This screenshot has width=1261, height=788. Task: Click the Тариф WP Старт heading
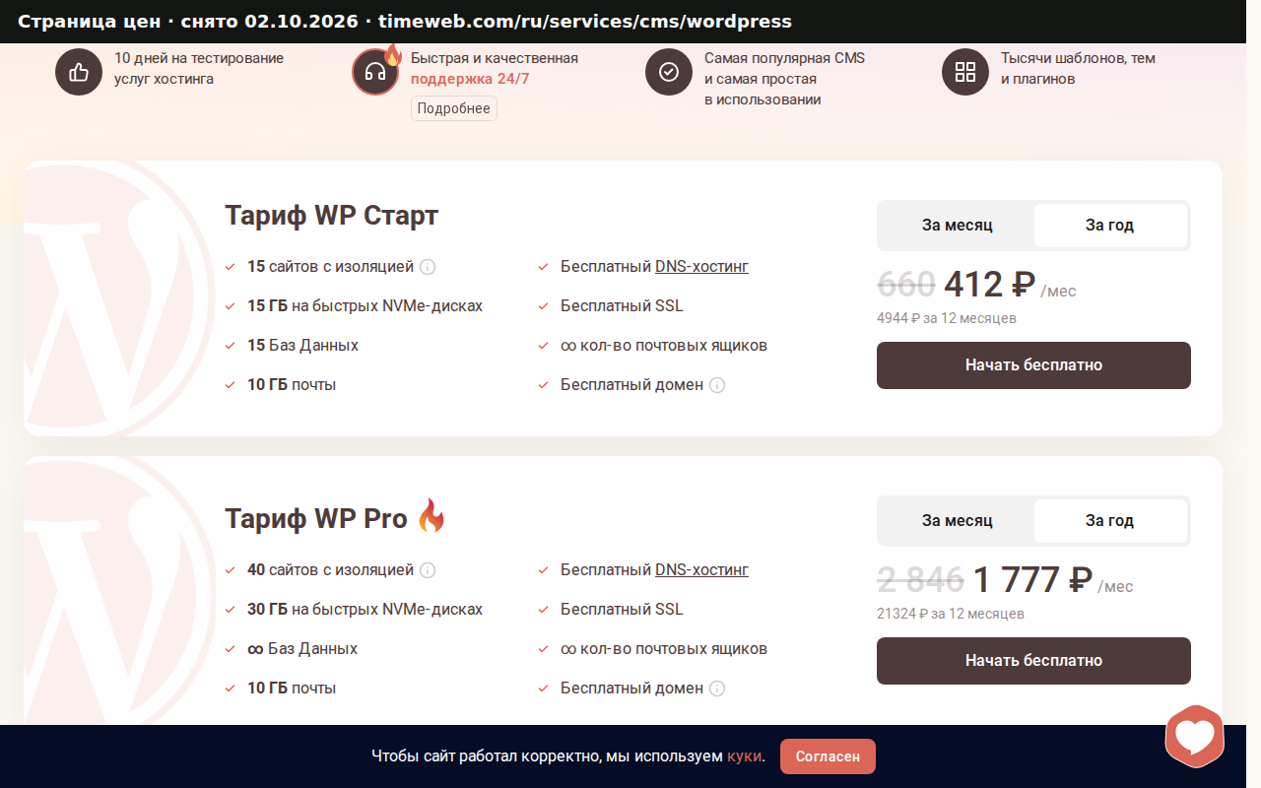(331, 216)
